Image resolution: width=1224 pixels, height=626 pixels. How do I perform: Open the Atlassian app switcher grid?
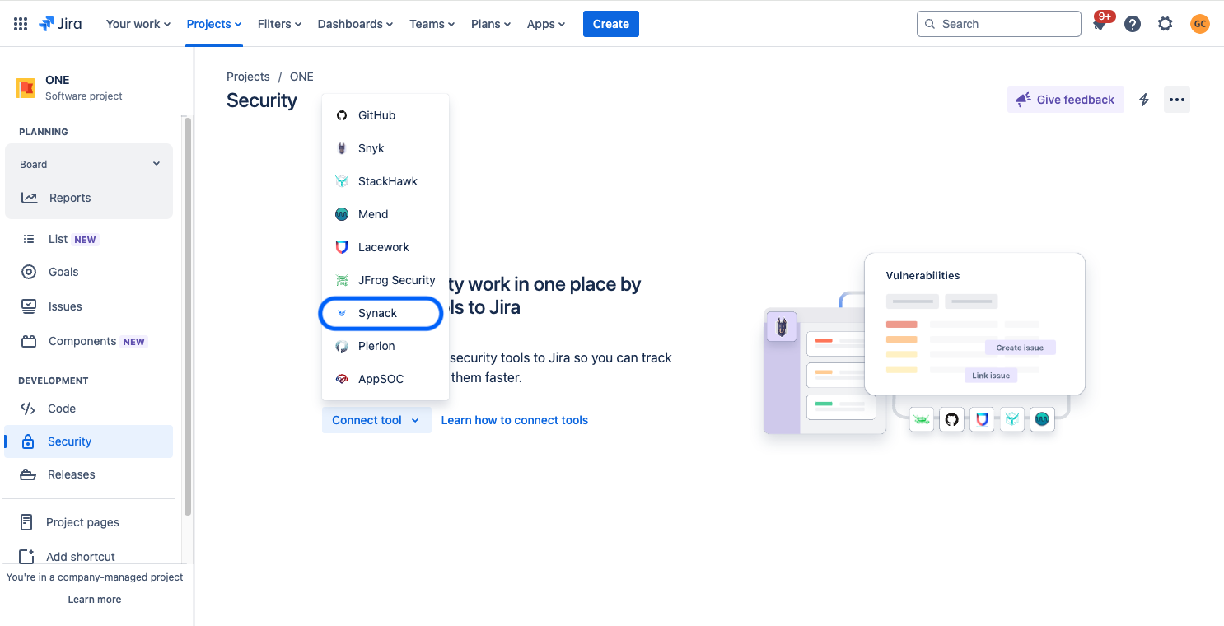click(x=20, y=23)
